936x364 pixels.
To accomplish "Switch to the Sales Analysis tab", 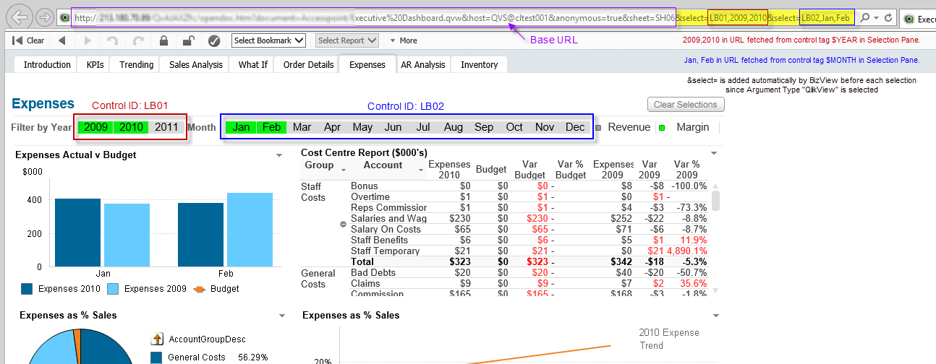I will 196,64.
